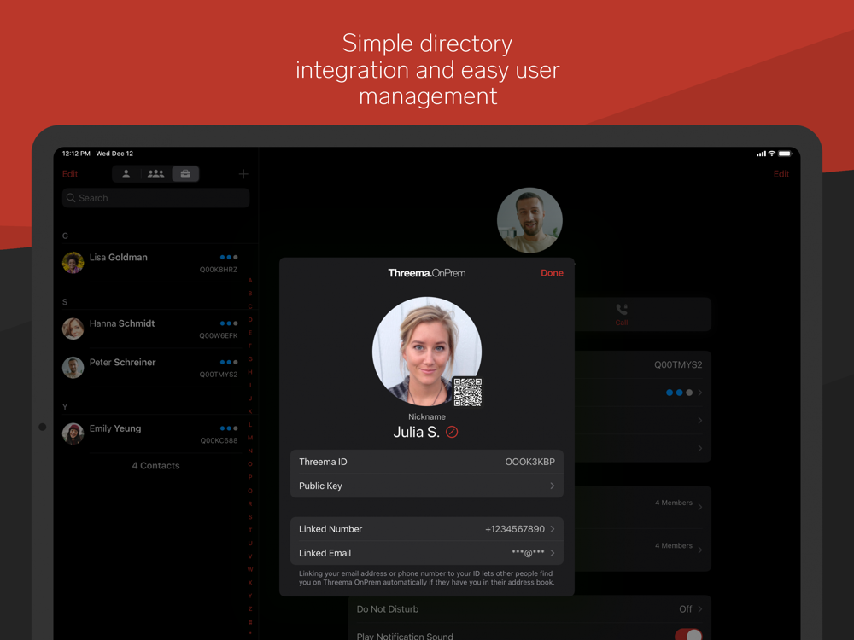854x640 pixels.
Task: Click the 4 Contacts count label
Action: pyautogui.click(x=155, y=466)
